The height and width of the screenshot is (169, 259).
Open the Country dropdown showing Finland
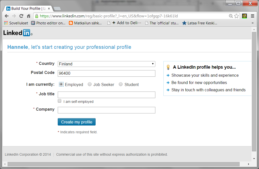[106, 64]
